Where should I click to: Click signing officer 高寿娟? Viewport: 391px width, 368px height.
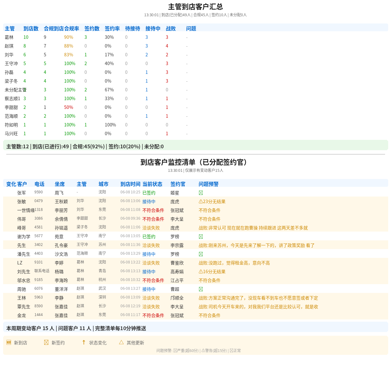pos(177,272)
